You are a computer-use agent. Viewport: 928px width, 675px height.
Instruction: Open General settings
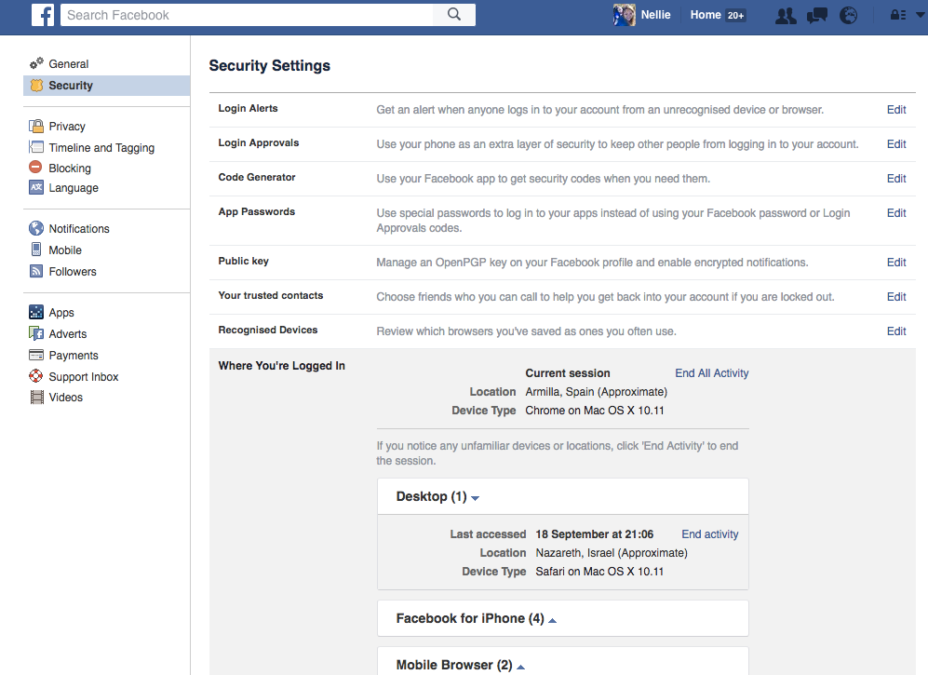[69, 64]
